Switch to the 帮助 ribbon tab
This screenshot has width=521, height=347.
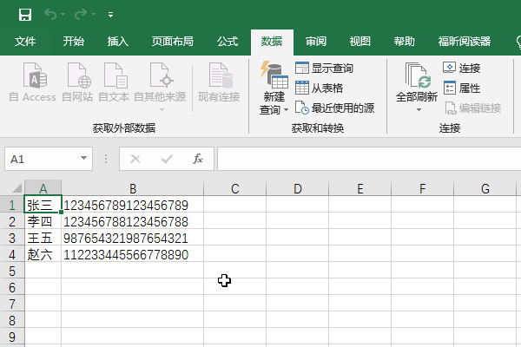(404, 42)
